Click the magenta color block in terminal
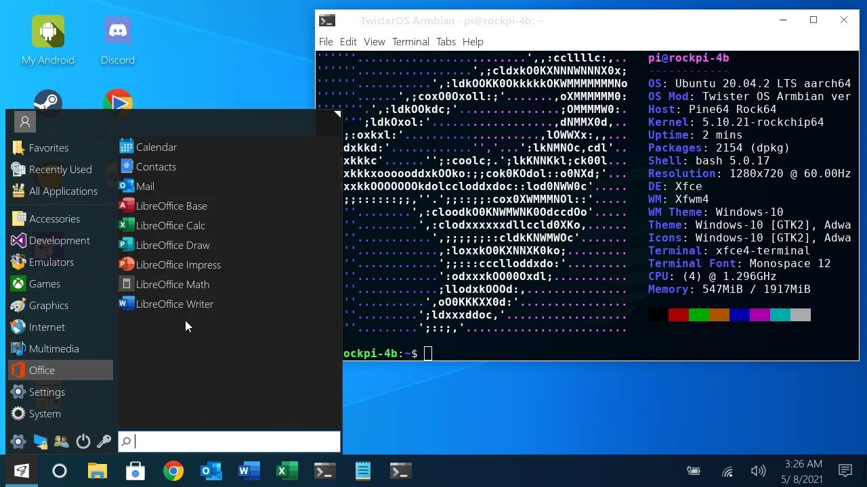867x487 pixels. coord(760,315)
